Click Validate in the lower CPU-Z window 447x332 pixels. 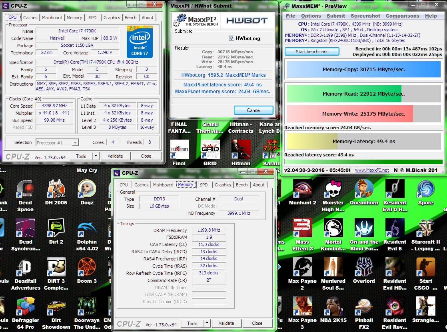pyautogui.click(x=226, y=323)
